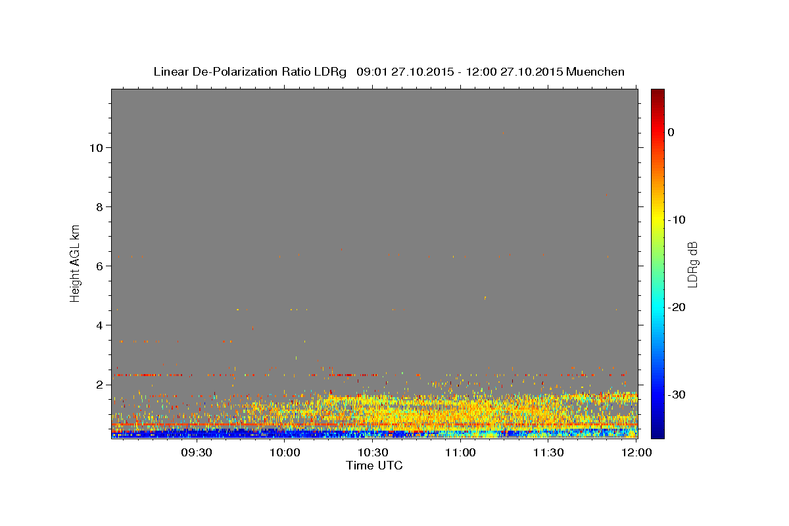Viewport: 789px width, 526px height.
Task: Click the 11:30 time tick label
Action: tap(548, 453)
